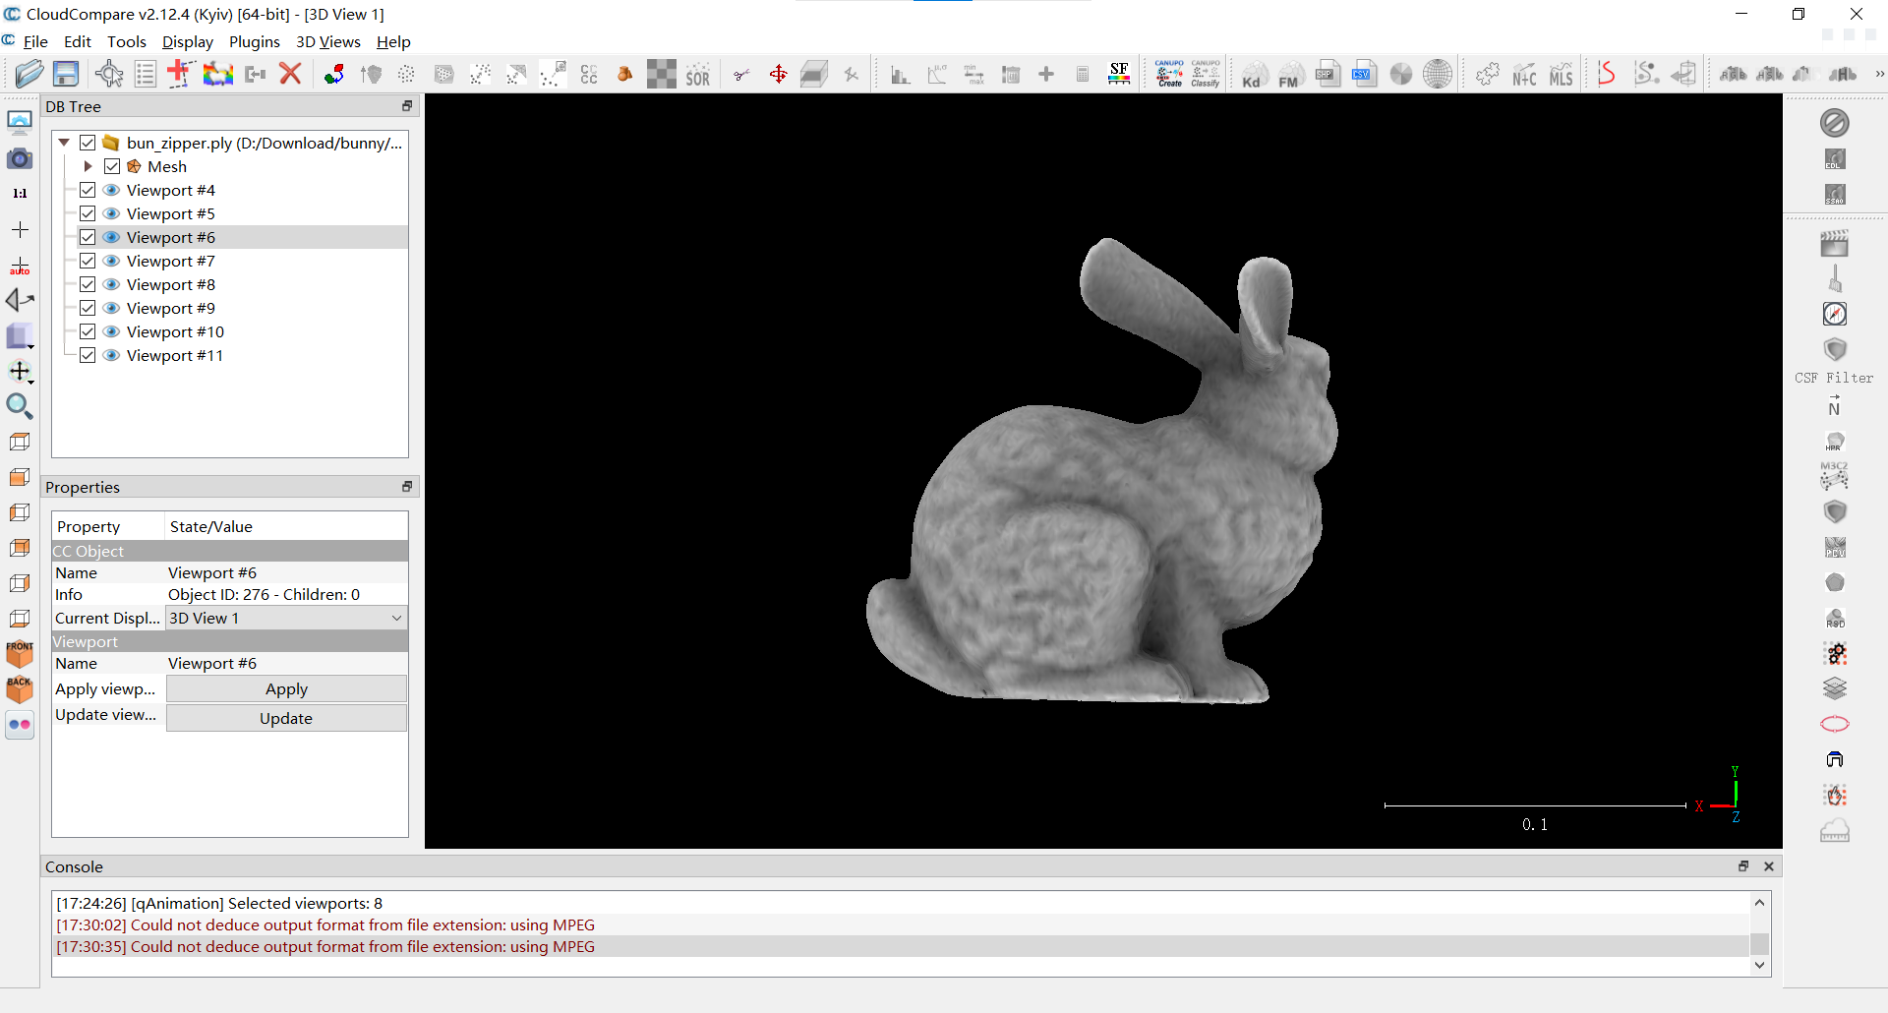Uncheck the bun_zipper.ply checkbox
Screen dimensions: 1888x1013
pyautogui.click(x=88, y=143)
